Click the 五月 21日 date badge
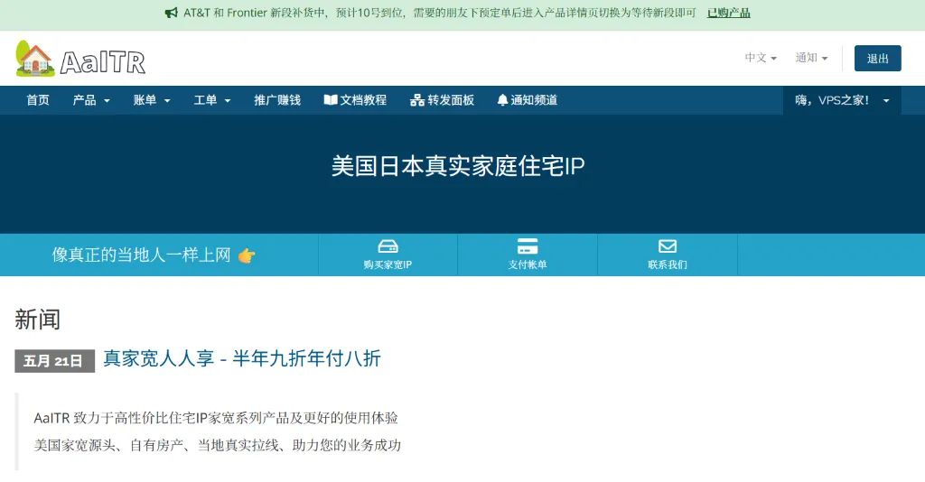The width and height of the screenshot is (925, 482). [54, 361]
